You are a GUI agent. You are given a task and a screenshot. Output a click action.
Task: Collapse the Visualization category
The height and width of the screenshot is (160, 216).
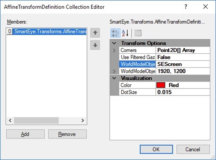[x=114, y=78]
